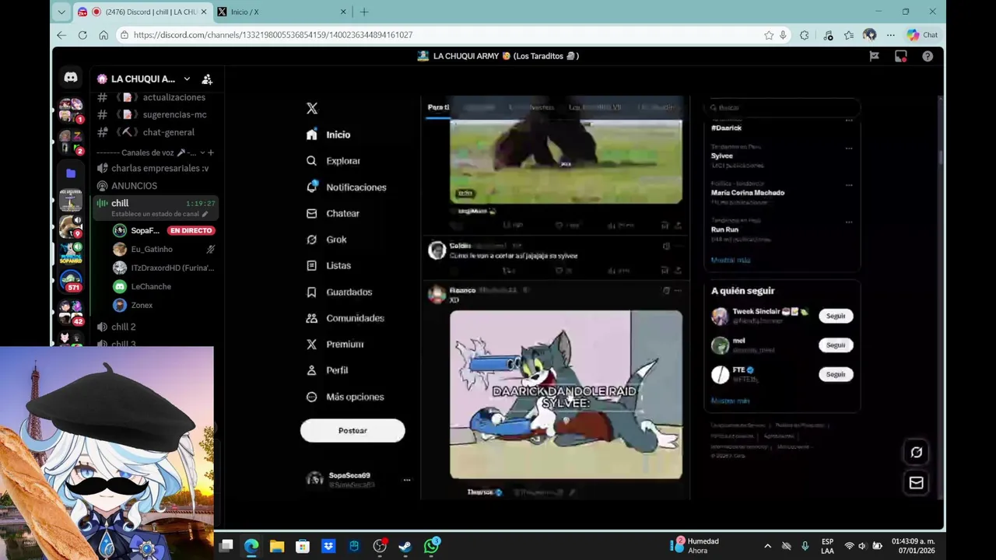Play the bear video thumbnail
This screenshot has width=996, height=560.
click(566, 161)
